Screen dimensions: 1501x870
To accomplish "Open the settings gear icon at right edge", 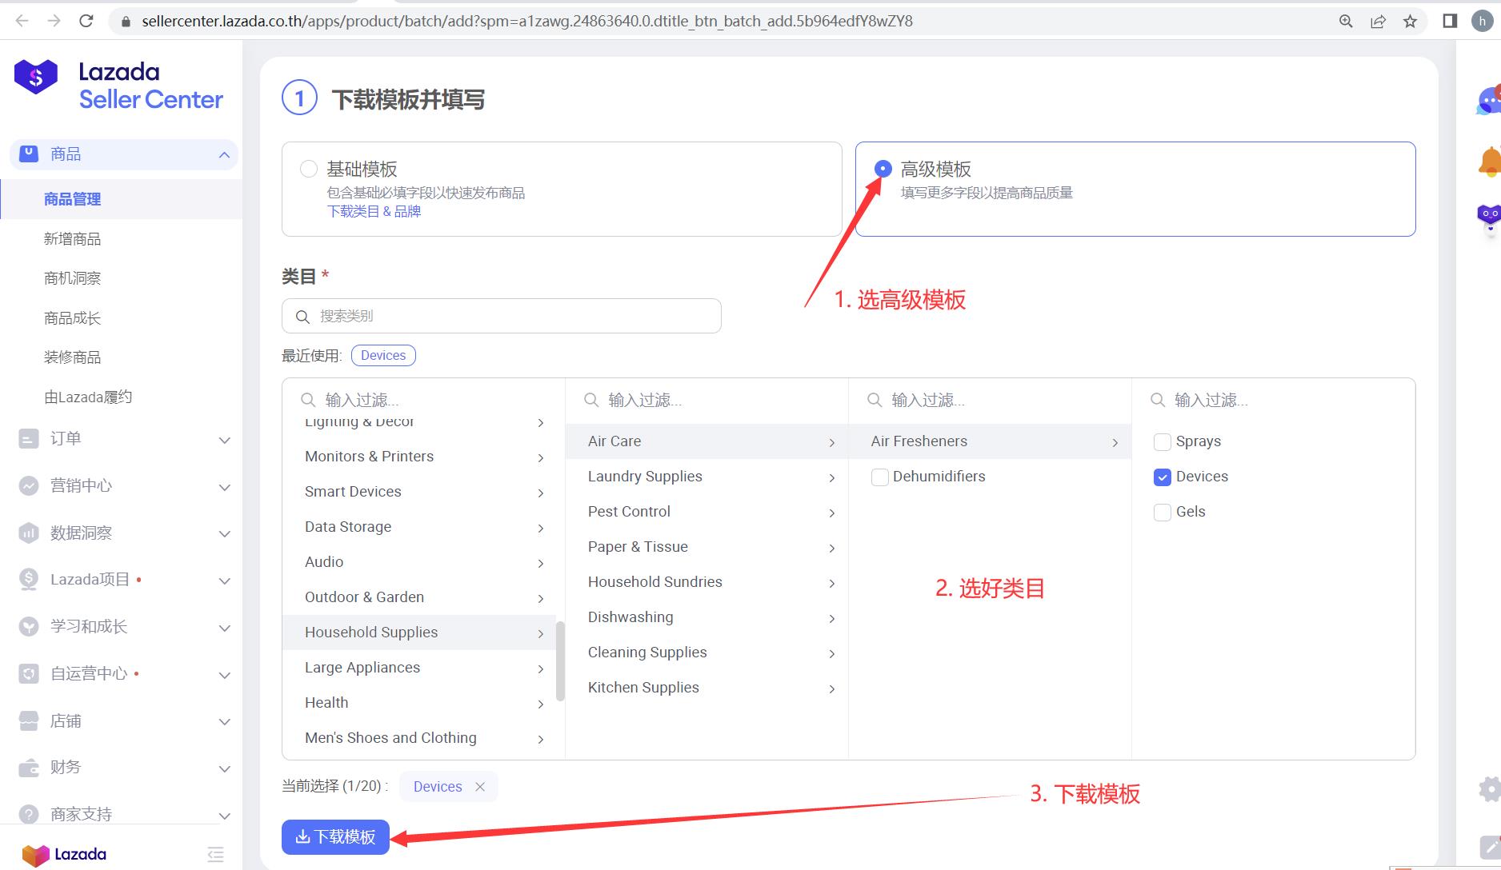I will pyautogui.click(x=1490, y=789).
